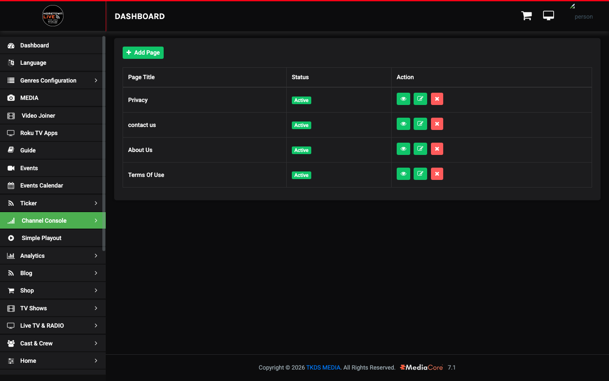Edit the contact us page

420,124
